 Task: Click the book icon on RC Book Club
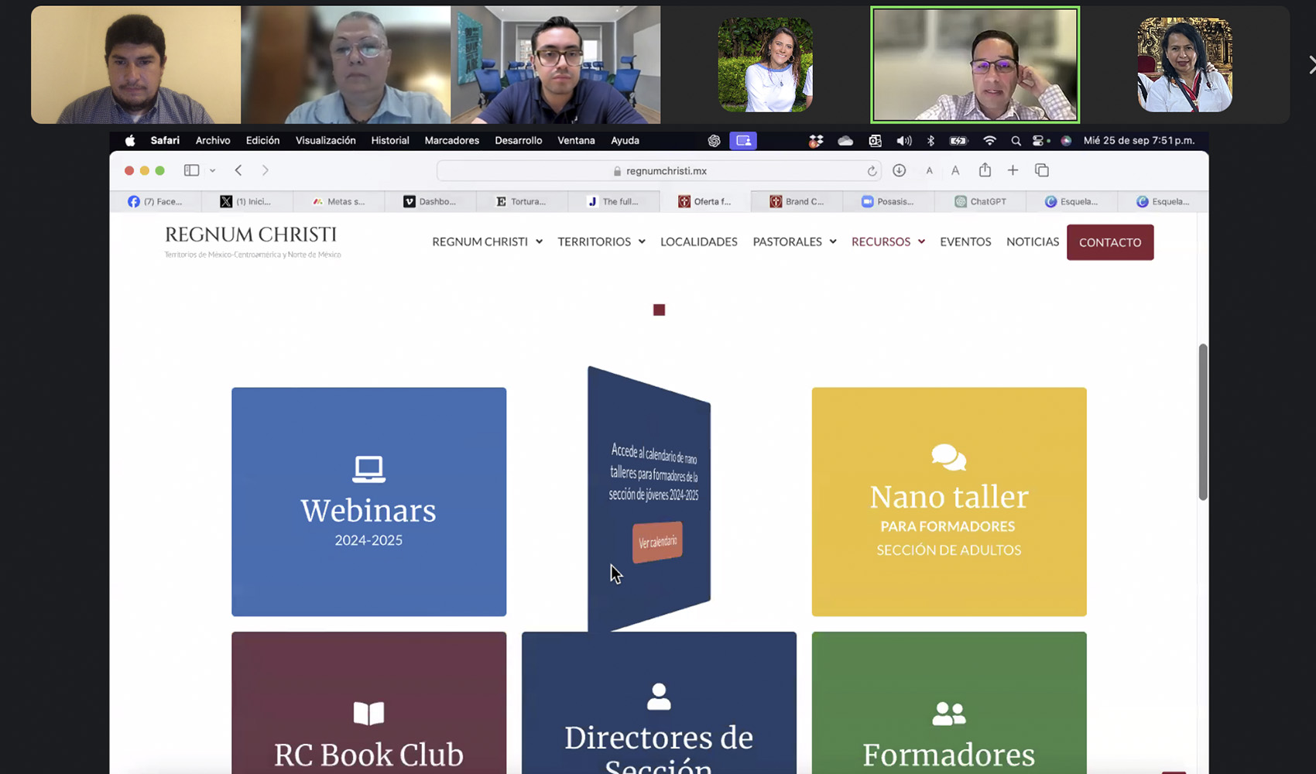pyautogui.click(x=368, y=713)
